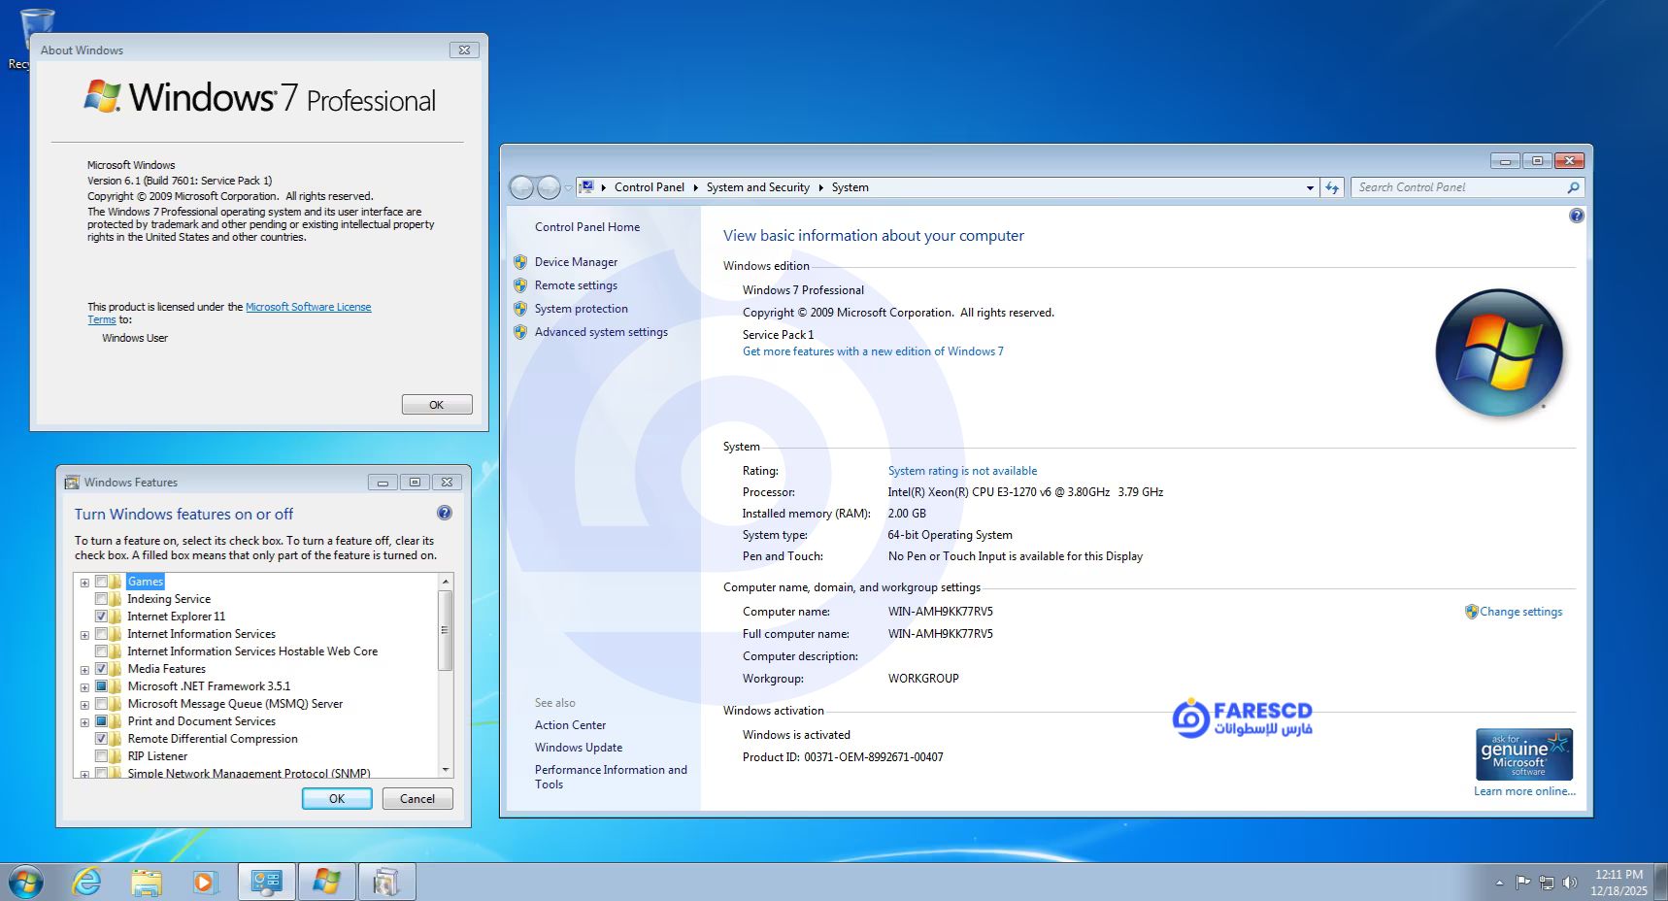Open Action Center flag tray icon
The image size is (1668, 901).
click(x=1522, y=883)
